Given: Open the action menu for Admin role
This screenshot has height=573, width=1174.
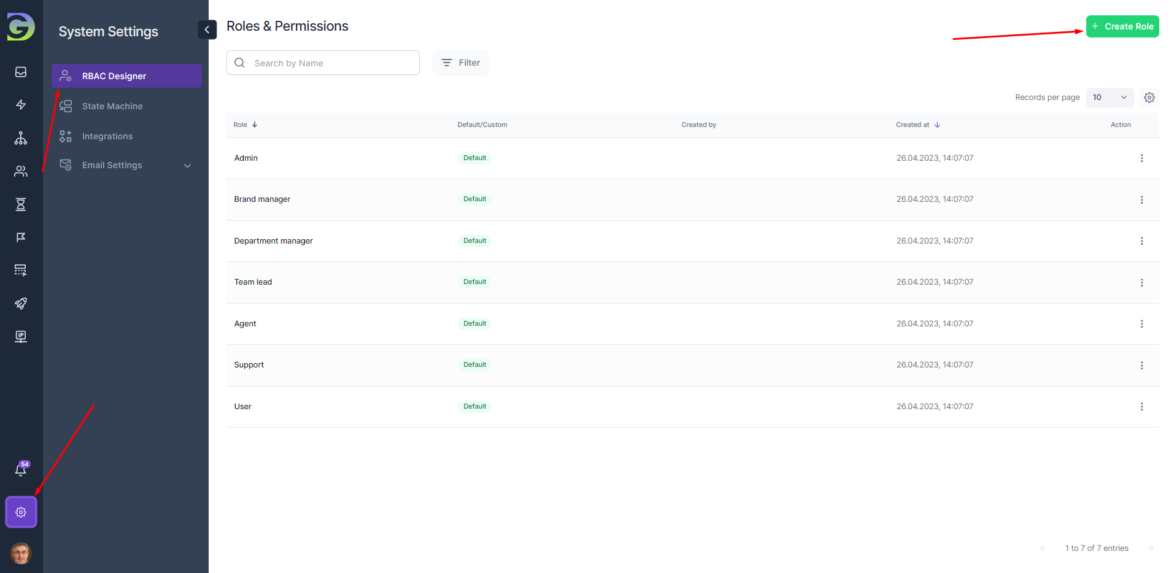Looking at the screenshot, I should (x=1141, y=158).
